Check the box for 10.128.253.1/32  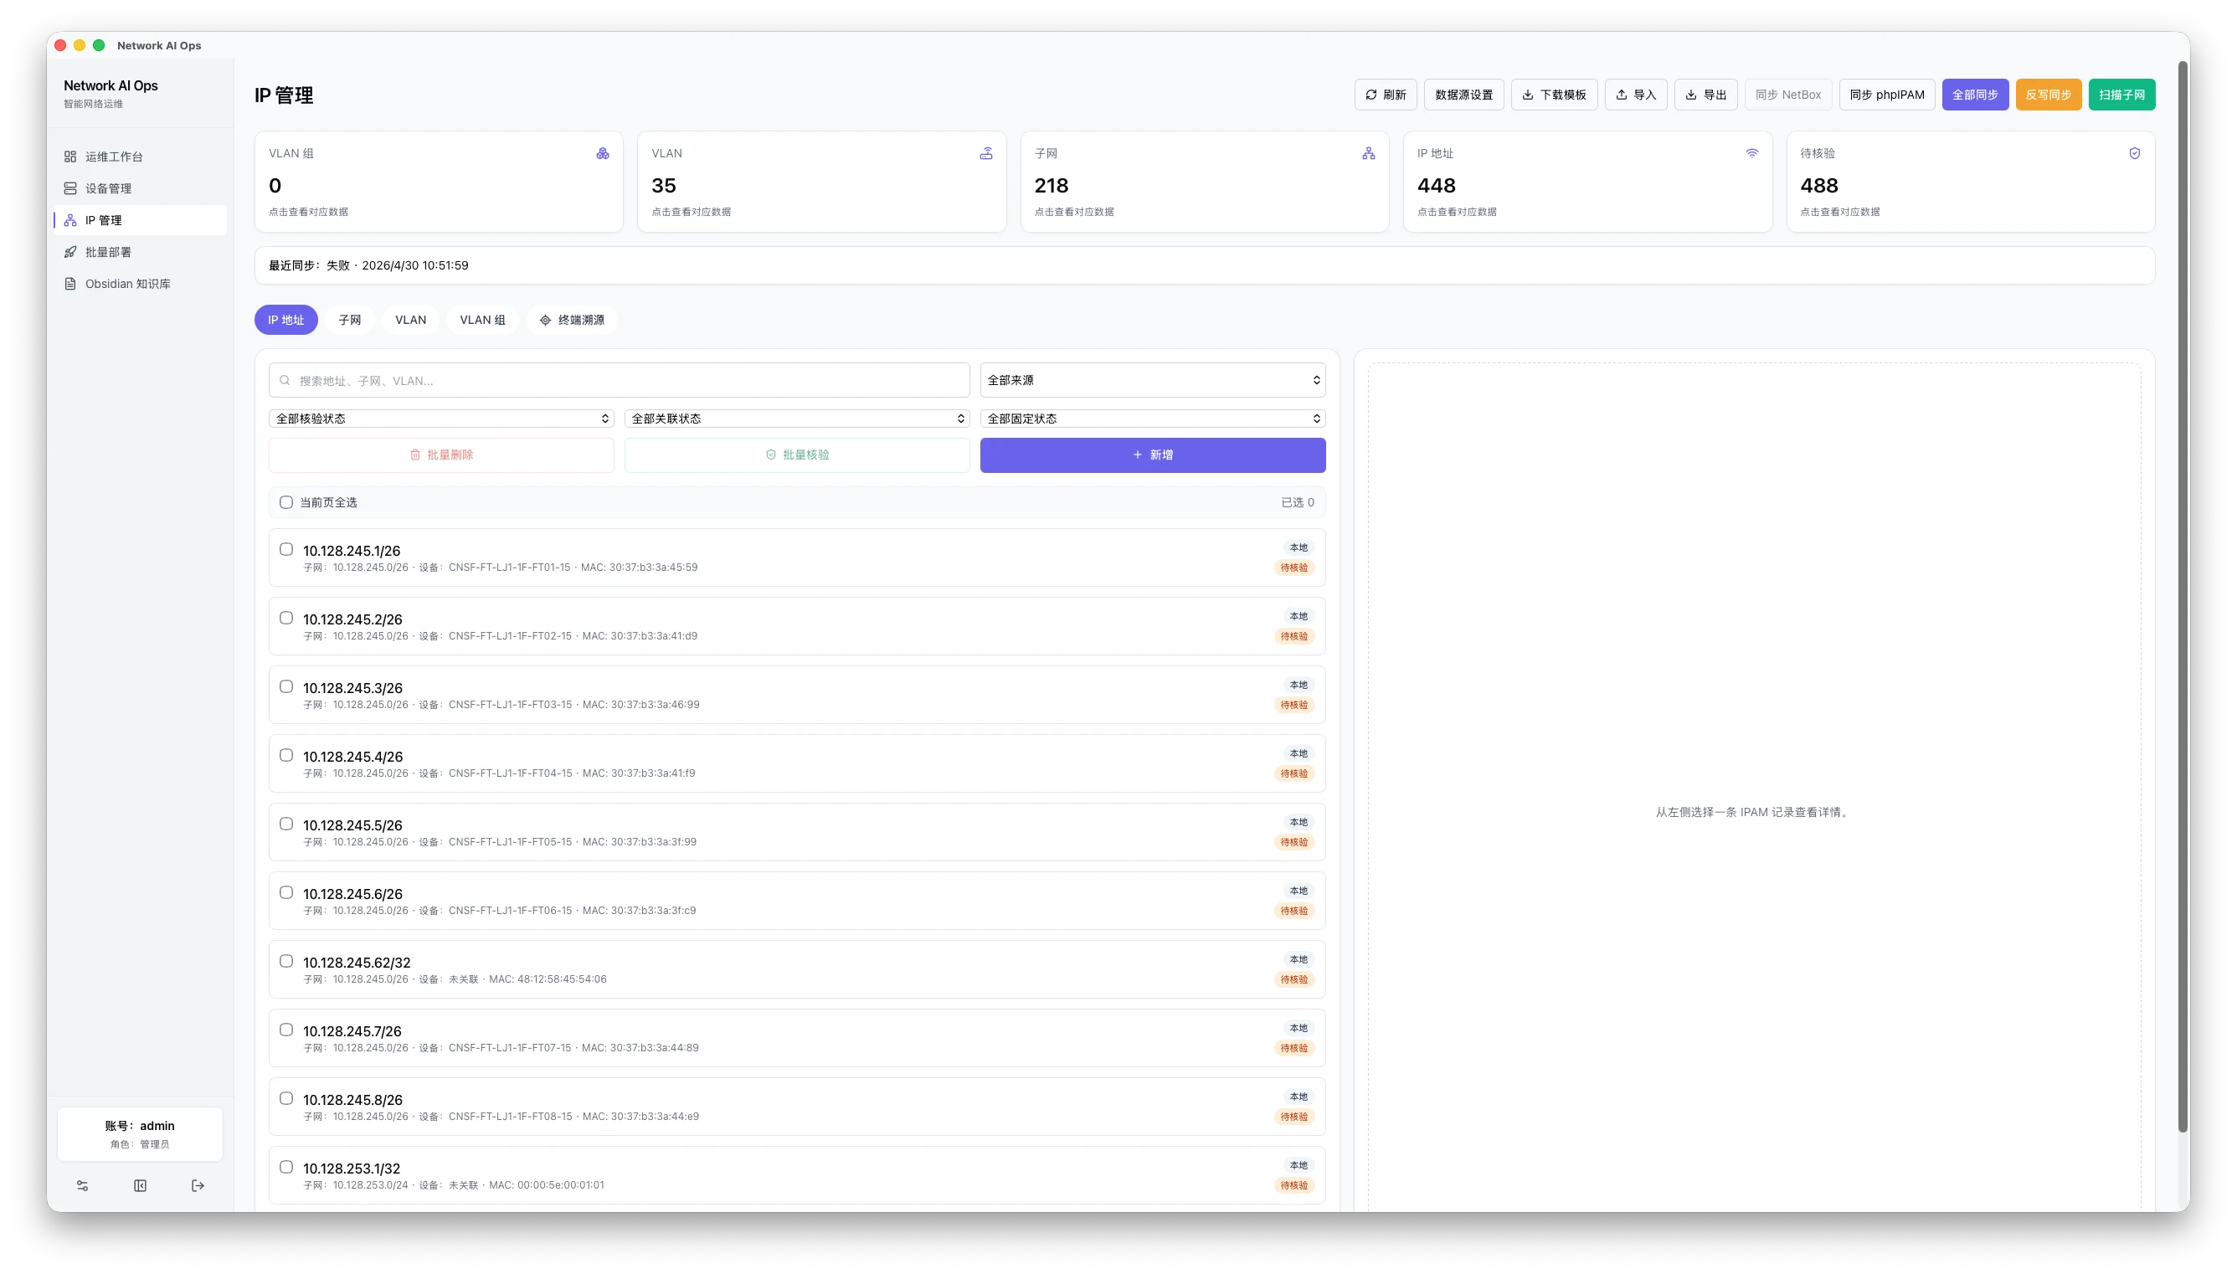click(286, 1167)
